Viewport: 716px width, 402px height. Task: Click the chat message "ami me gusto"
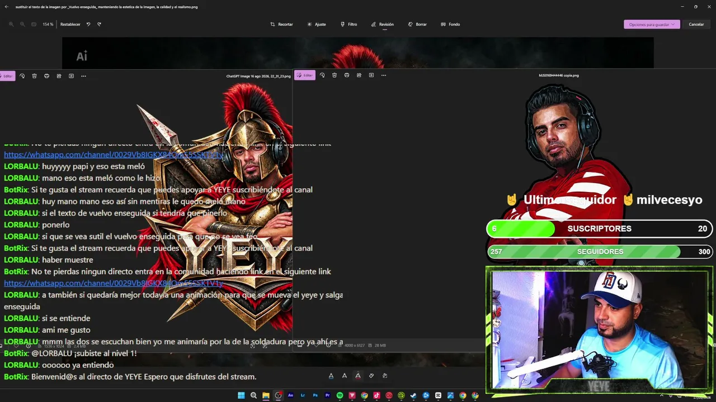tap(66, 330)
